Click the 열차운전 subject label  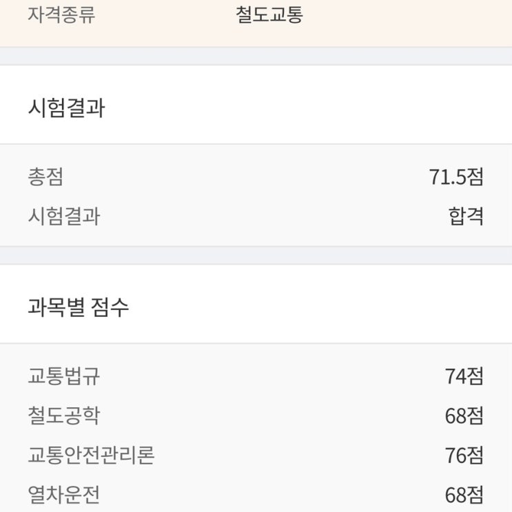coord(64,494)
